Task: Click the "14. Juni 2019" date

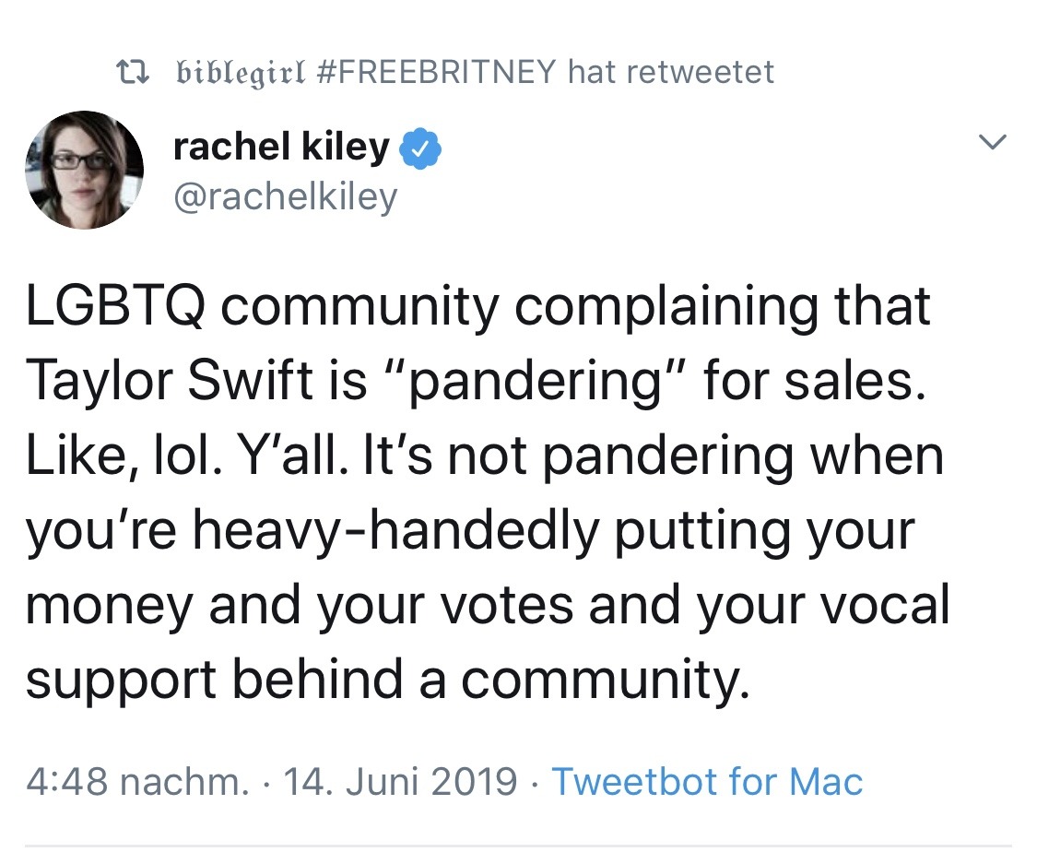Action: tap(400, 782)
